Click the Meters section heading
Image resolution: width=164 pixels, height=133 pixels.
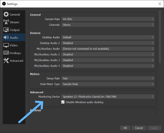coord(35,74)
